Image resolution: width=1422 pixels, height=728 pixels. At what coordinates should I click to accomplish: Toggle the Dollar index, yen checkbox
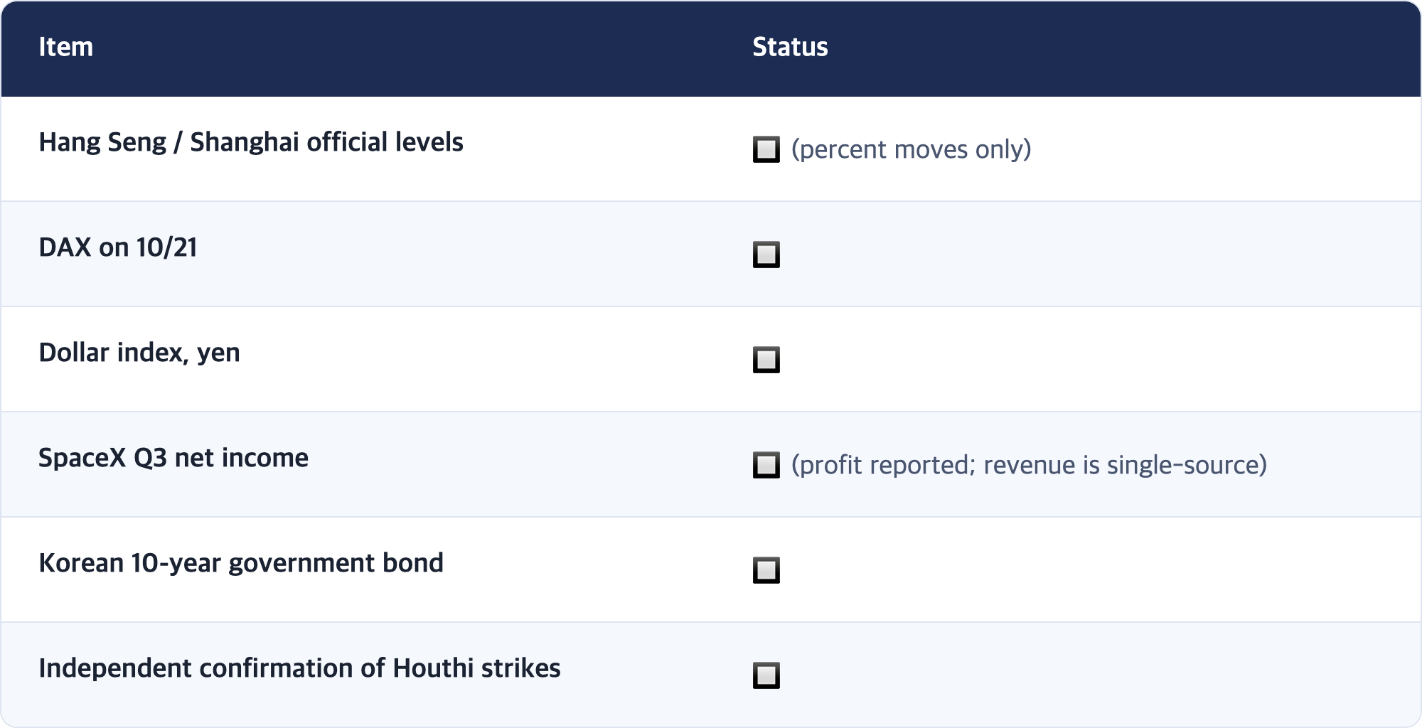(x=766, y=360)
